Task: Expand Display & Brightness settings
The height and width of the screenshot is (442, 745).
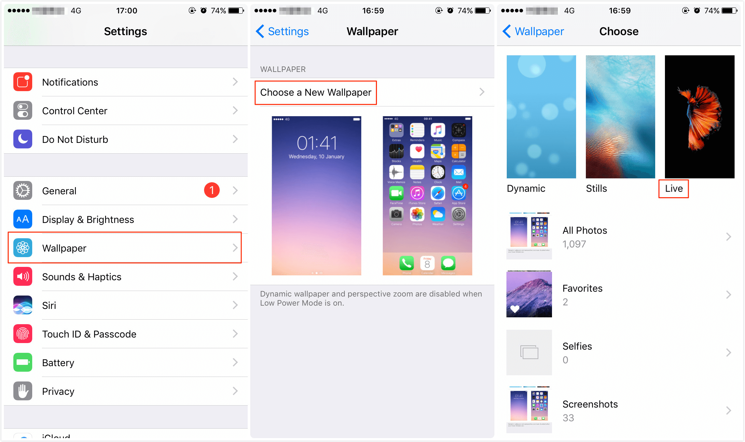Action: coord(124,218)
